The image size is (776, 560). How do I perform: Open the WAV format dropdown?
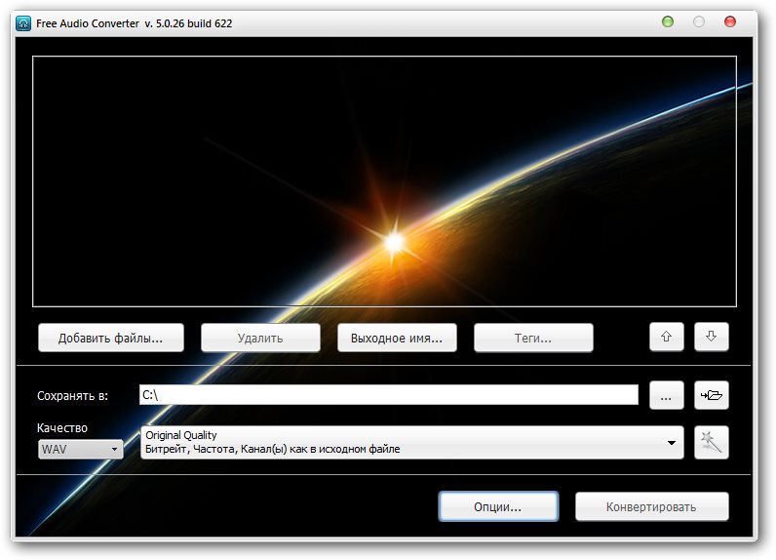[x=80, y=450]
